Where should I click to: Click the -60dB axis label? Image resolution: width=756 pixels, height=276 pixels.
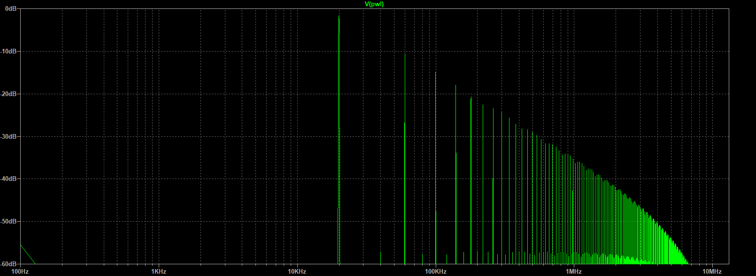tap(8, 264)
